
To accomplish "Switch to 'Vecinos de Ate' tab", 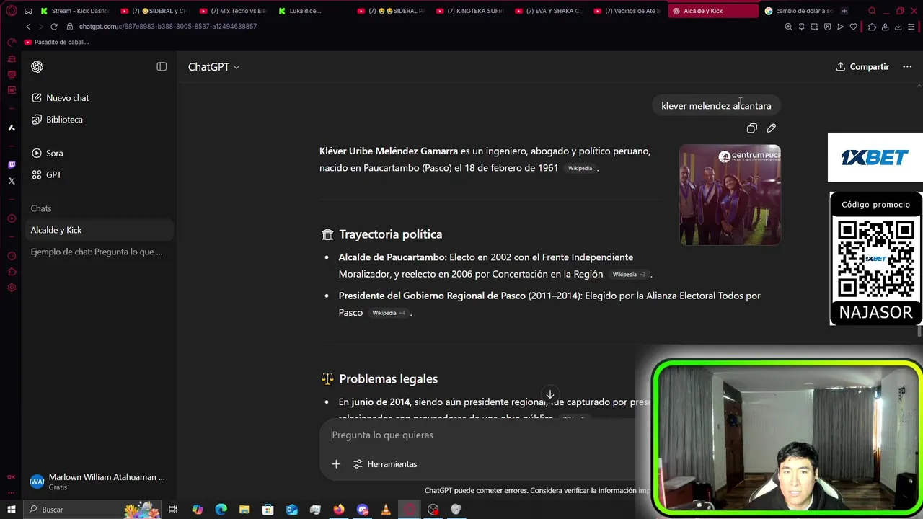I will coord(627,11).
